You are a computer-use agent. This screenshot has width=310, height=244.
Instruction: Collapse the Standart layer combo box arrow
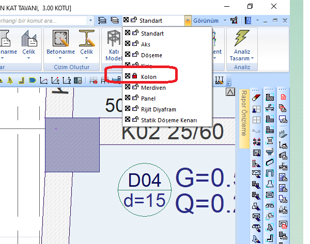pos(188,21)
